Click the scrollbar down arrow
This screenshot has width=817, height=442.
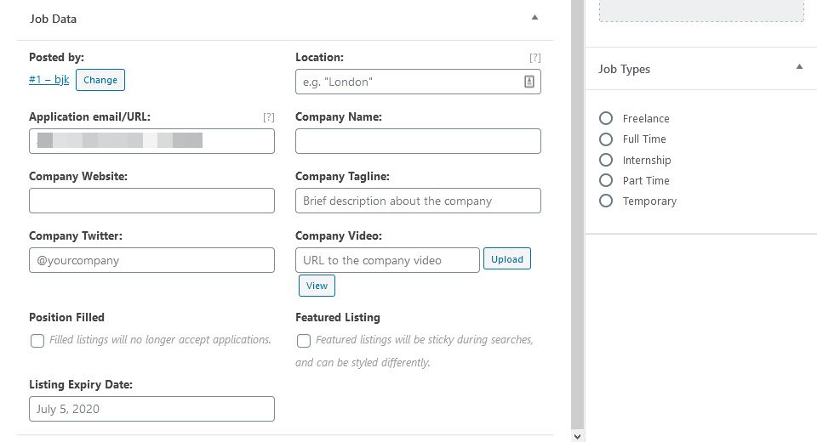577,436
